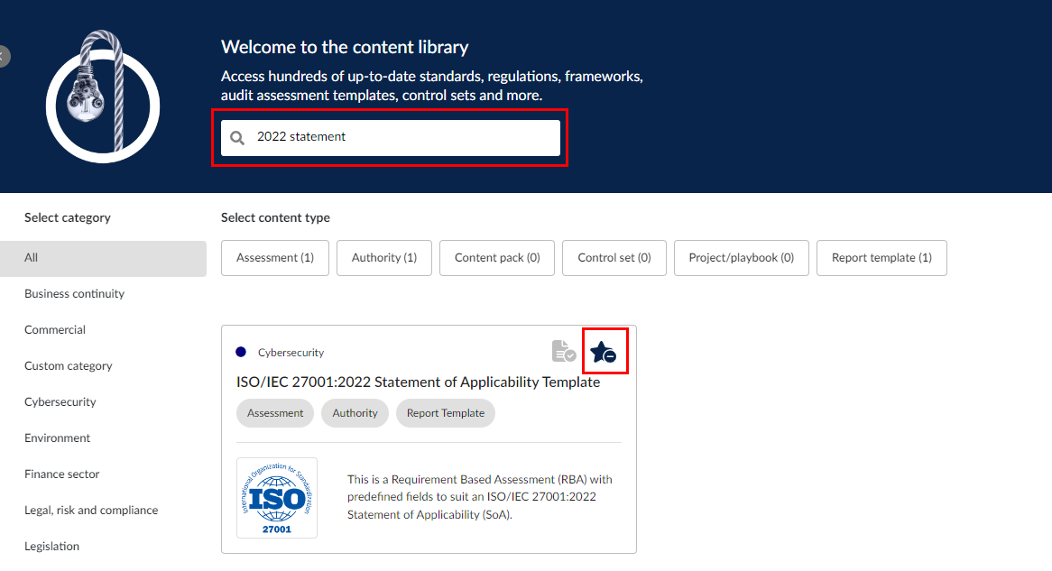Click the Cybersecurity blue dot indicator
Viewport: 1052px width, 571px height.
pos(241,352)
